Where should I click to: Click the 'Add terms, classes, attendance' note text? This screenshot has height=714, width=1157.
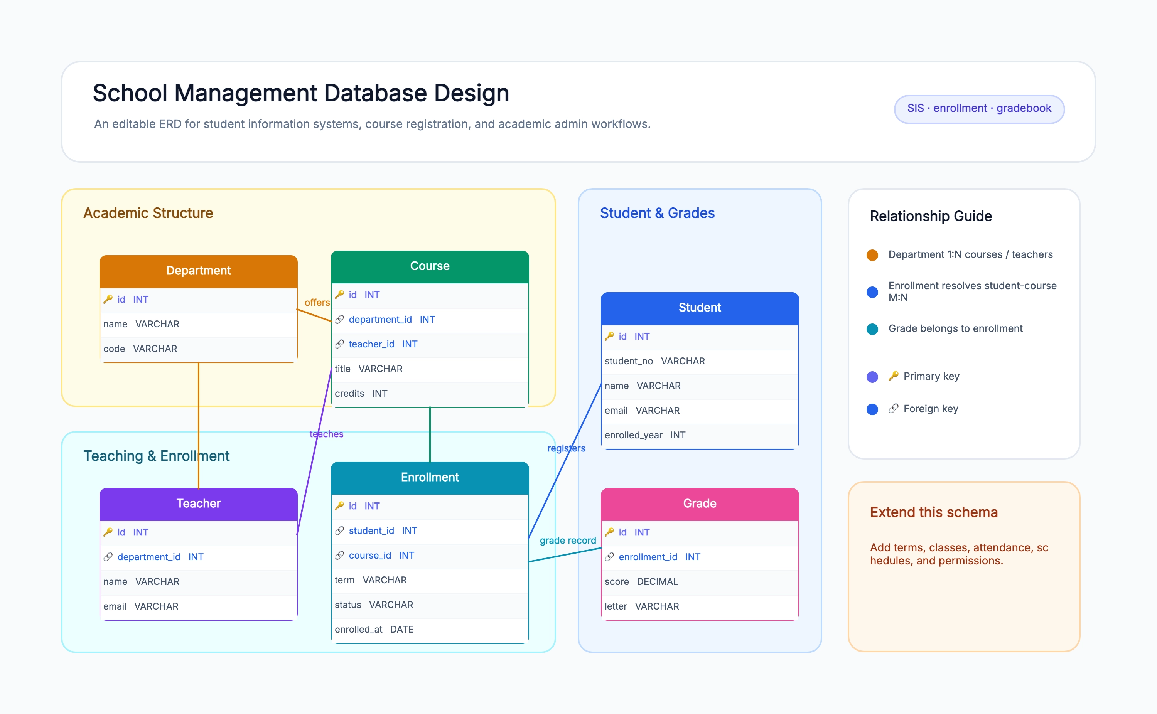coord(959,554)
